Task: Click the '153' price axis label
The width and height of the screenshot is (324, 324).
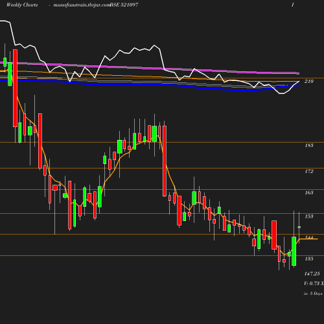Action: coord(309,216)
